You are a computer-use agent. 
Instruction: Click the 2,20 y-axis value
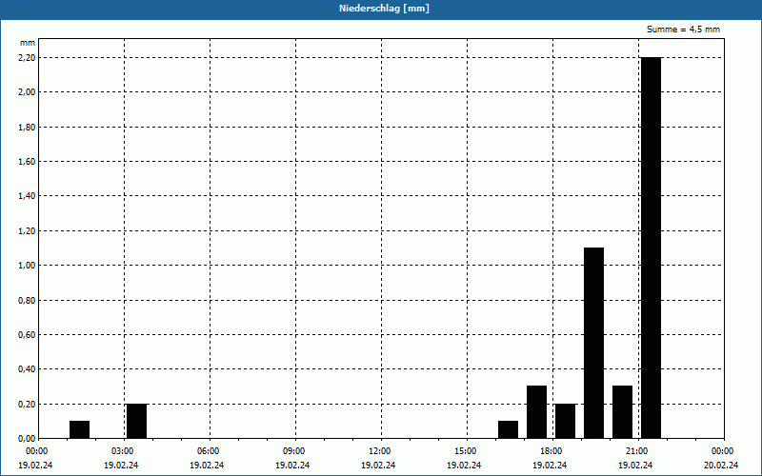[27, 58]
